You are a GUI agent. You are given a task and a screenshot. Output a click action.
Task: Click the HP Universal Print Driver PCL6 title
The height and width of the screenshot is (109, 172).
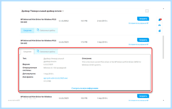click(38, 42)
